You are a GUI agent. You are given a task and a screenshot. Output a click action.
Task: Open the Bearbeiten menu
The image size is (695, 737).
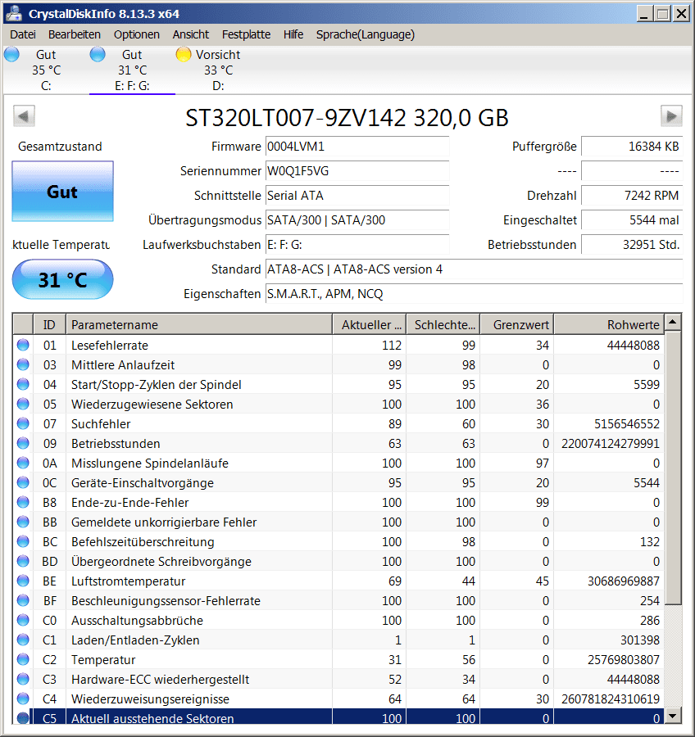75,34
